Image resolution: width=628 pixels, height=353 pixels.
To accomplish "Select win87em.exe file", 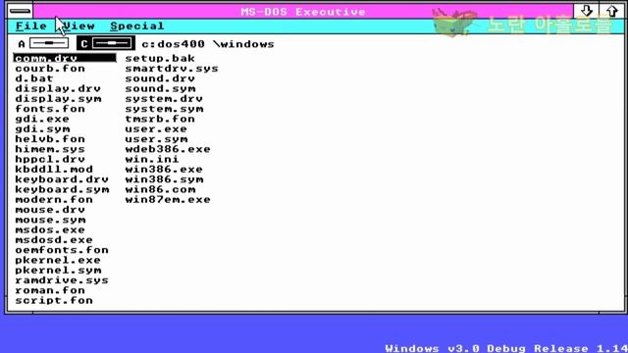I will point(168,200).
